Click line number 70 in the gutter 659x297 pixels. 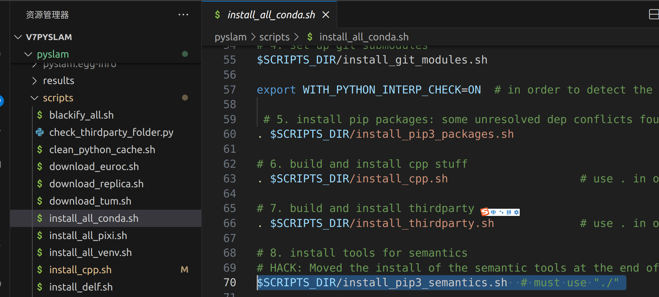pos(230,283)
